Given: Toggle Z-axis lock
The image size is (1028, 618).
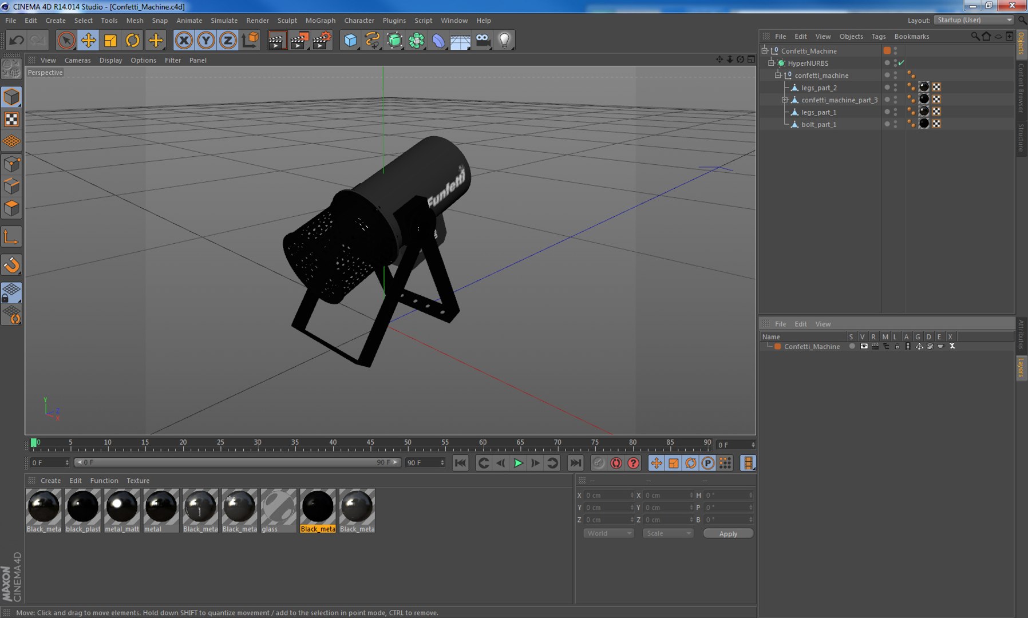Looking at the screenshot, I should [x=228, y=40].
